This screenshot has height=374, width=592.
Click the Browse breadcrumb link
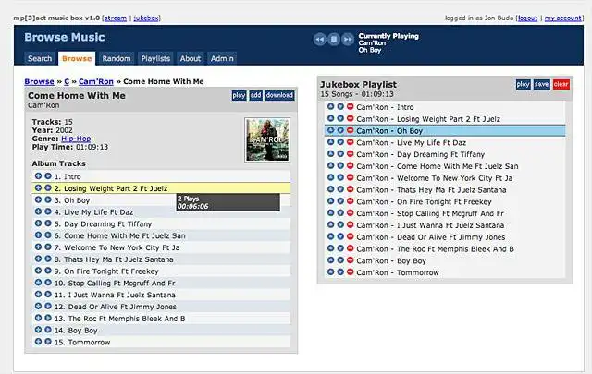point(39,81)
